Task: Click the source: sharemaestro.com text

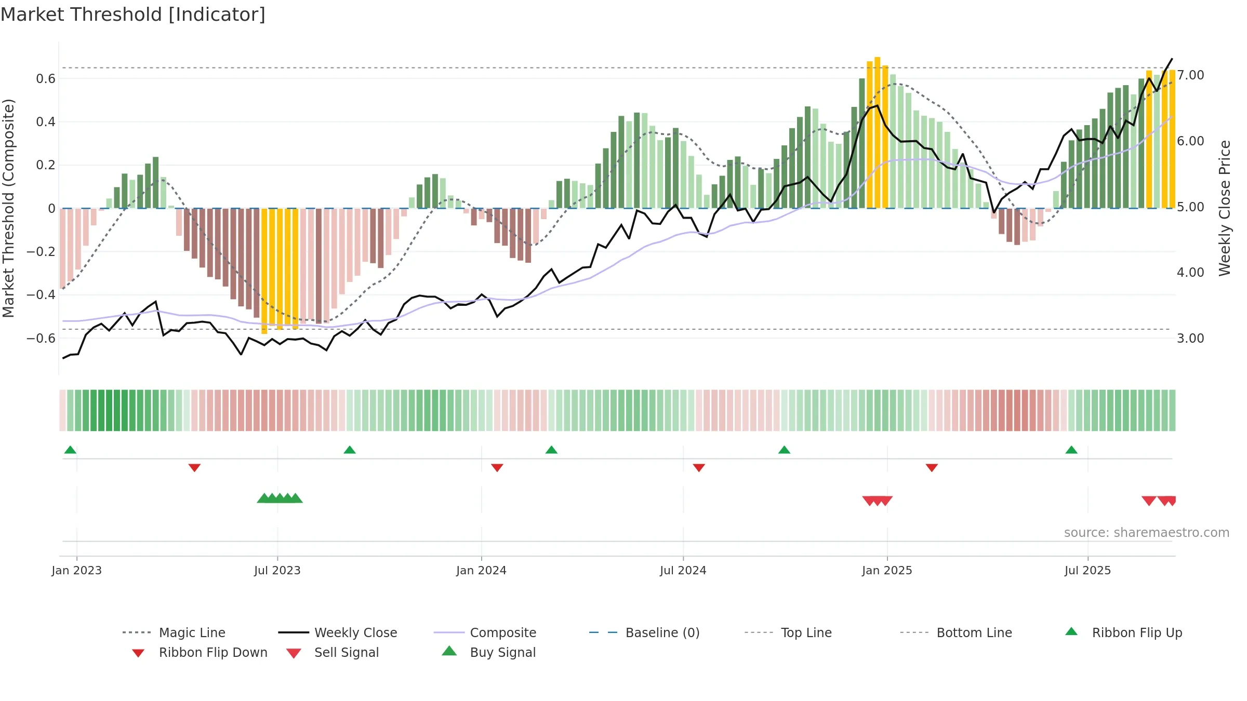Action: pyautogui.click(x=1147, y=533)
